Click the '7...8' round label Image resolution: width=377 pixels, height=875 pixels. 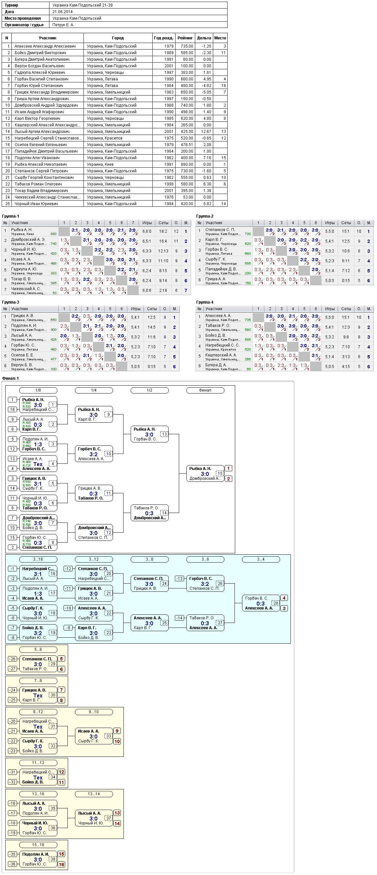[x=38, y=681]
